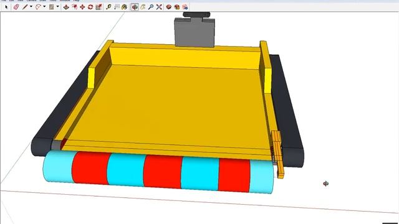The width and height of the screenshot is (399, 224).
Task: Pick the Arc drawing tool
Action: 38,7
